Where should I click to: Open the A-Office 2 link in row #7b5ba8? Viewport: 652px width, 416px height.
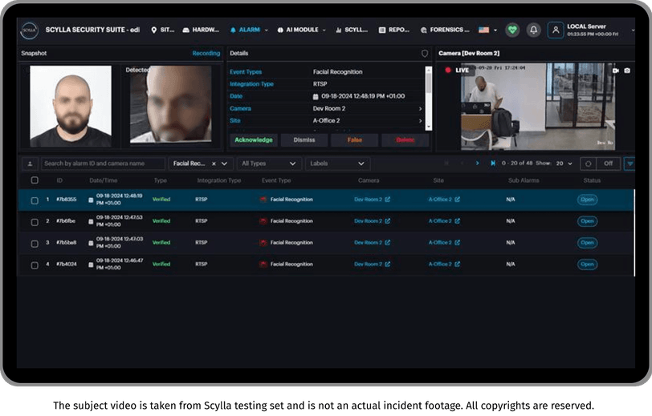(x=439, y=242)
